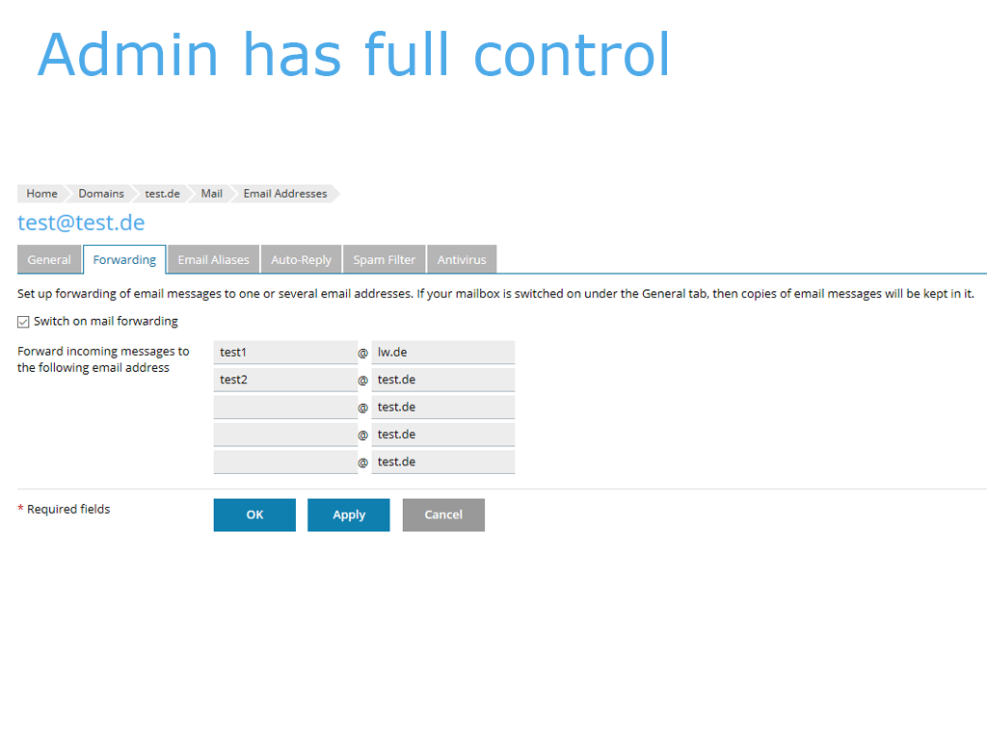
Task: Select the fifth forwarding name field
Action: [285, 462]
